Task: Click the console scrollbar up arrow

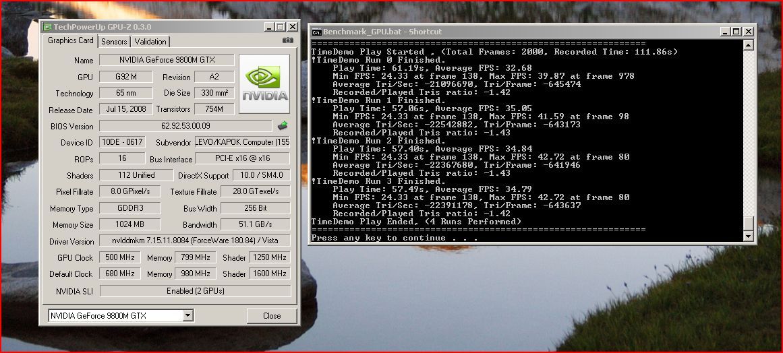Action: click(747, 45)
